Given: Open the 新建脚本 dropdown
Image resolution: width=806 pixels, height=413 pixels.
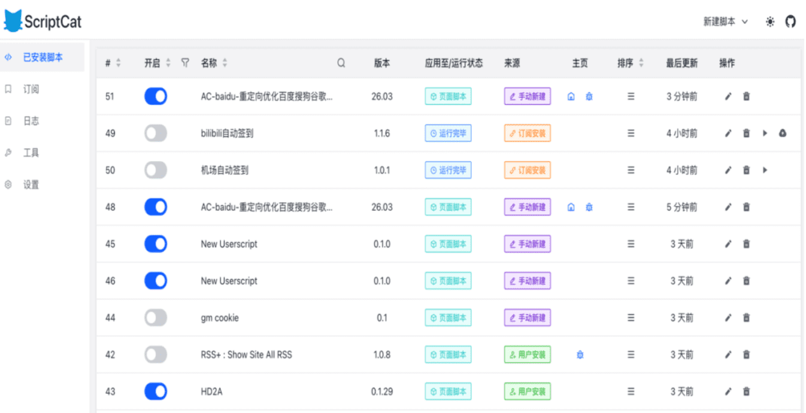Looking at the screenshot, I should 726,22.
